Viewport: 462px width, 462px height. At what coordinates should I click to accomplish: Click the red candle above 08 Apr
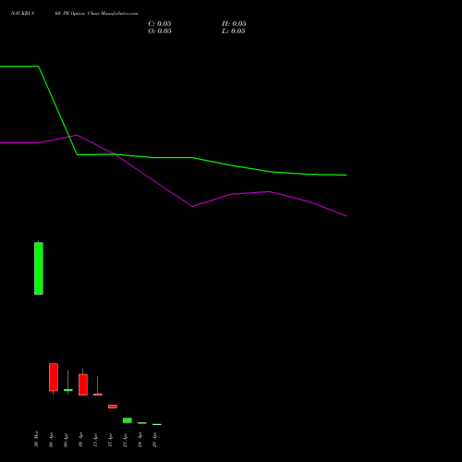pyautogui.click(x=54, y=377)
